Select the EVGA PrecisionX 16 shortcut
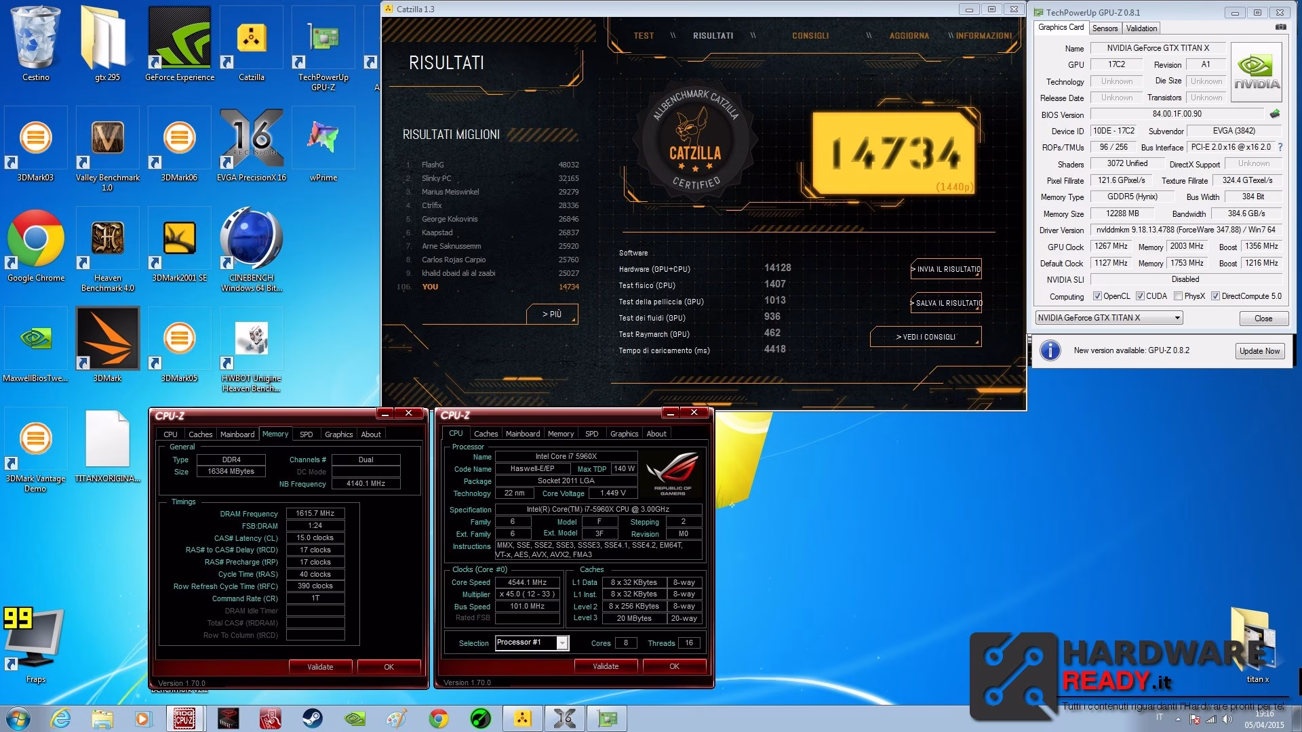 point(252,144)
